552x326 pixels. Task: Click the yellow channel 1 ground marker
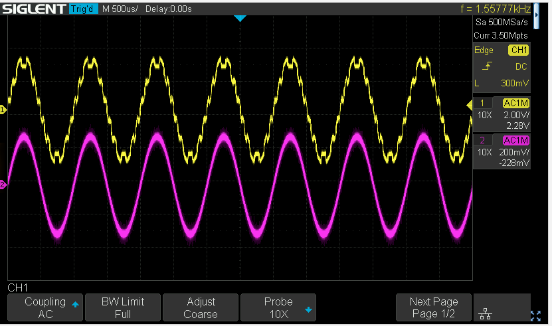pos(3,110)
